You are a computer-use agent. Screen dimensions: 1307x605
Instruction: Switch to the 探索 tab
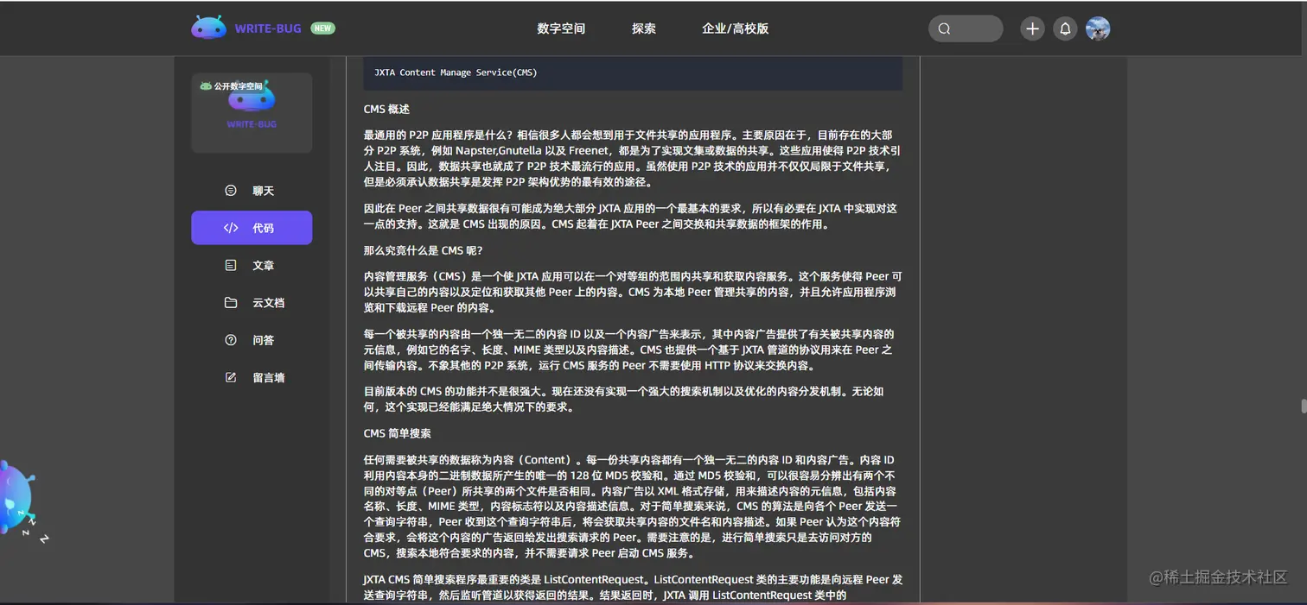644,28
